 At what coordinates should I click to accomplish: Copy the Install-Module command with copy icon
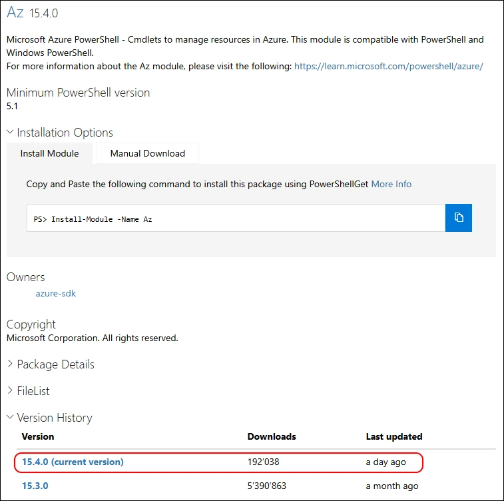pos(458,218)
